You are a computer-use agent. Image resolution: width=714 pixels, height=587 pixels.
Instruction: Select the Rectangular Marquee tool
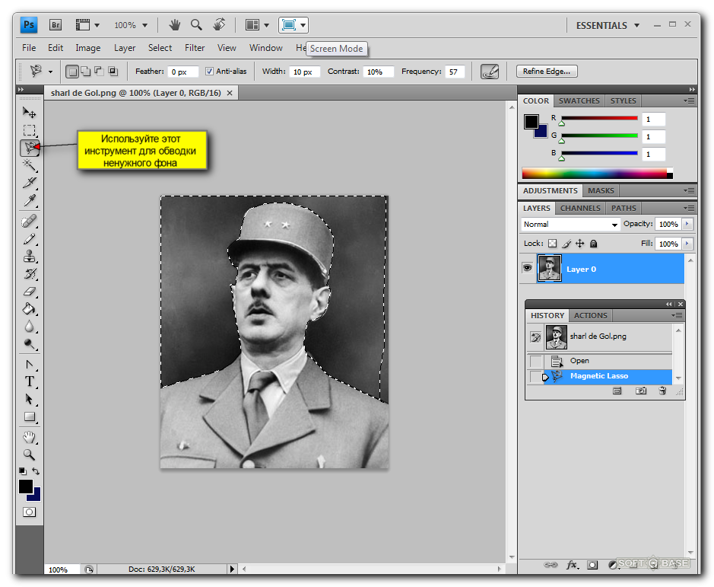(x=29, y=130)
